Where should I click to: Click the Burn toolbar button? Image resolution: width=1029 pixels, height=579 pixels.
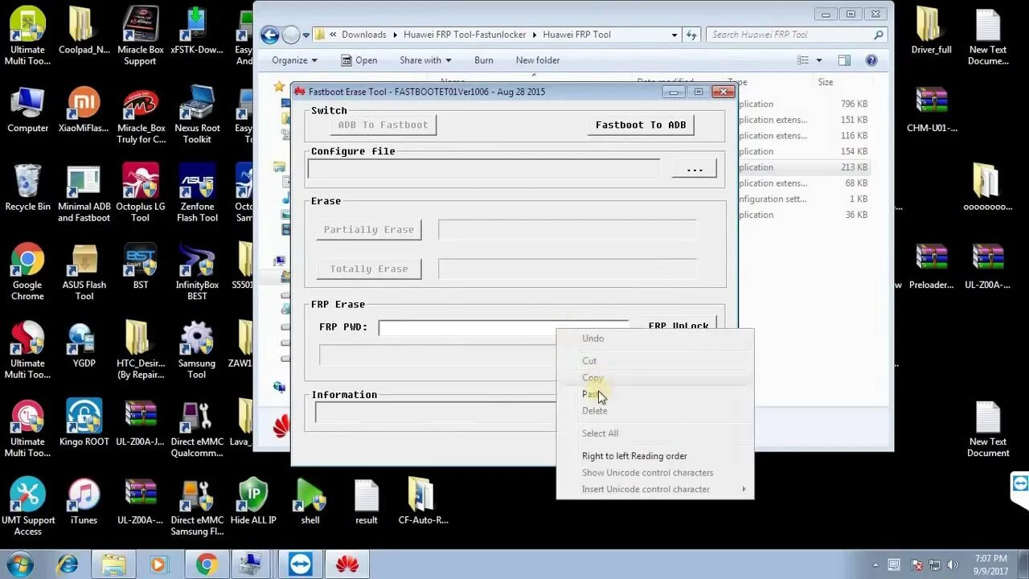484,60
